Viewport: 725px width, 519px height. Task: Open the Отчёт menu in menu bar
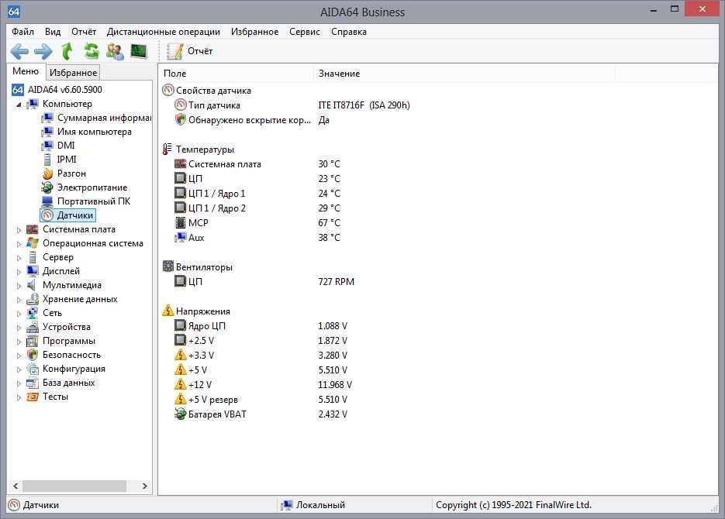pos(84,32)
